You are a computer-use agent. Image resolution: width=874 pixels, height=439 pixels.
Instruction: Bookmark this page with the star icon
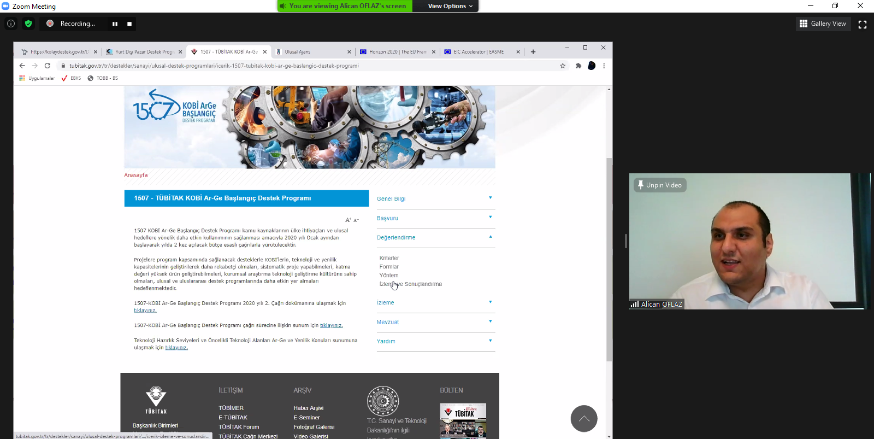pyautogui.click(x=563, y=66)
